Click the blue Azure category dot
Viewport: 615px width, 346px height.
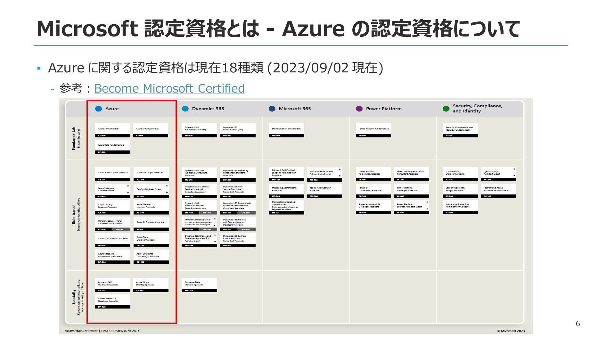pos(99,109)
